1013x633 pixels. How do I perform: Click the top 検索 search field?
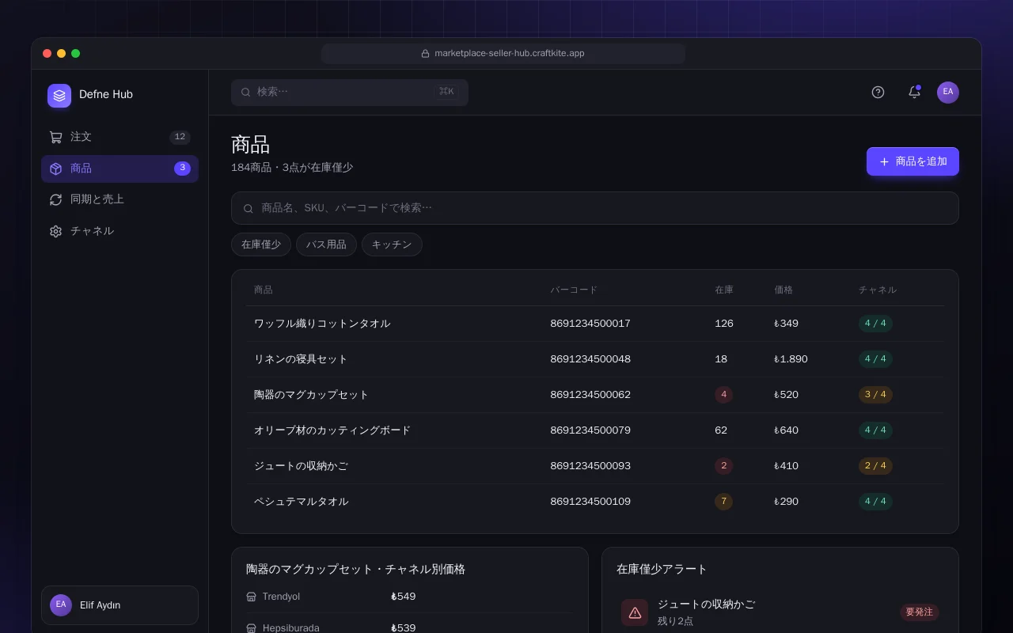[350, 92]
